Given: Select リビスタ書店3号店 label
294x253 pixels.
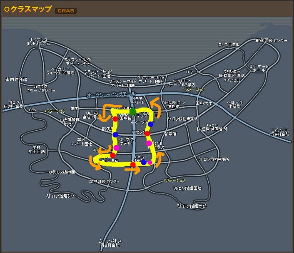Looking at the screenshot, I should (x=91, y=115).
